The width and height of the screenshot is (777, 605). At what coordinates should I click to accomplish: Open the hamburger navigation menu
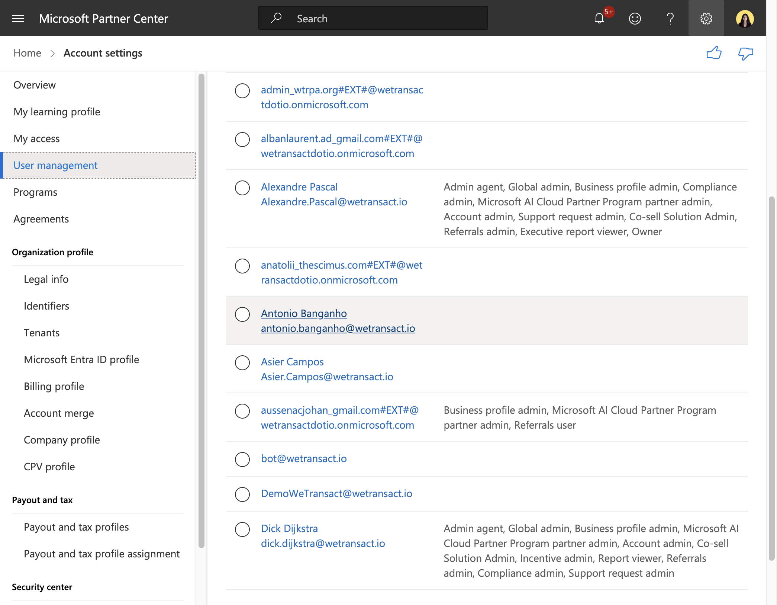pos(18,18)
